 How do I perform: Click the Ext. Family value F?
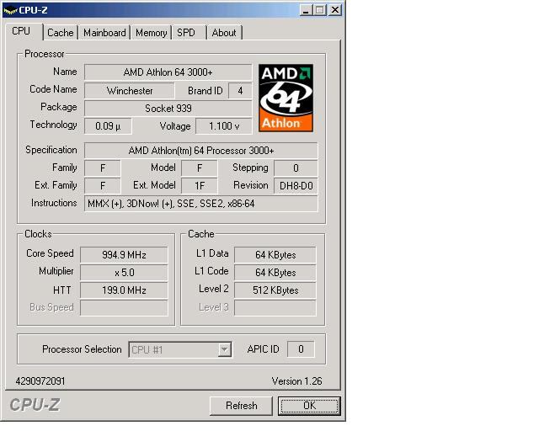[x=103, y=186]
